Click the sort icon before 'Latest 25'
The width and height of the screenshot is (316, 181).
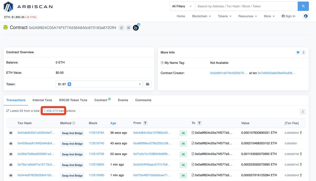coord(8,111)
